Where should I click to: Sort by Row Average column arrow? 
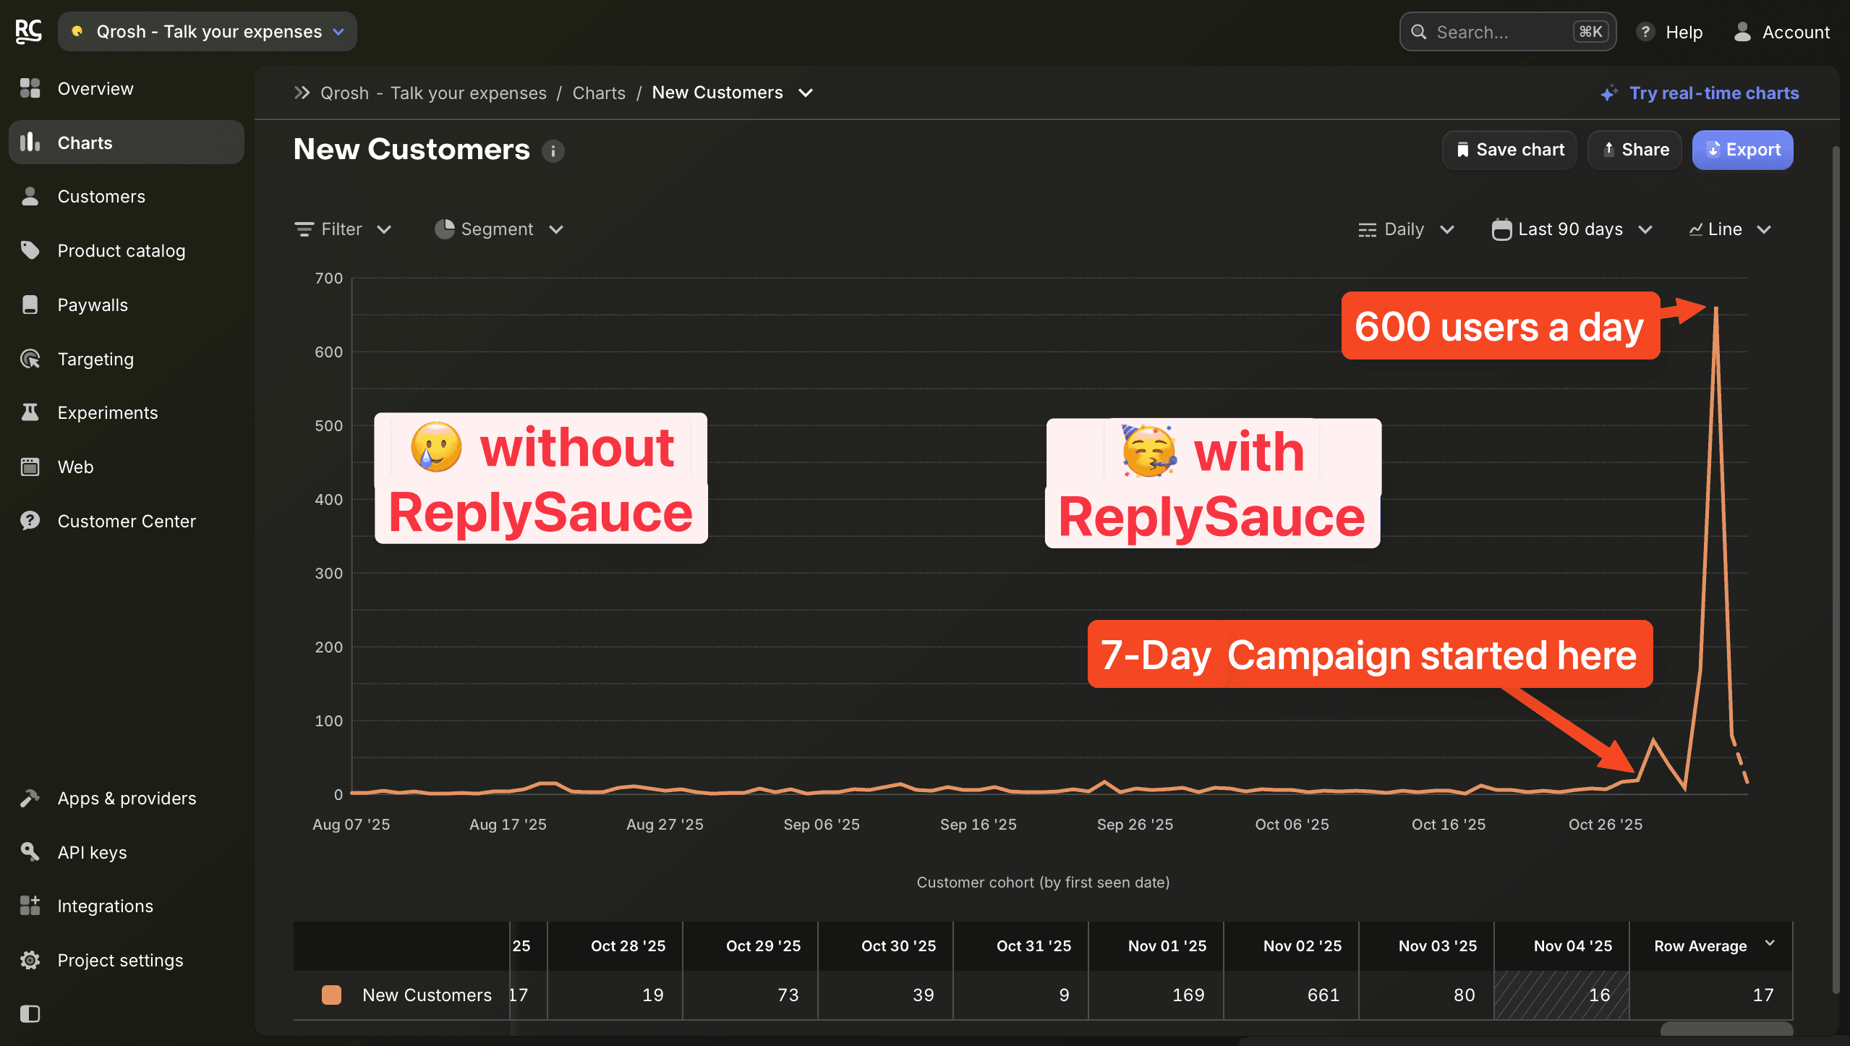coord(1770,943)
